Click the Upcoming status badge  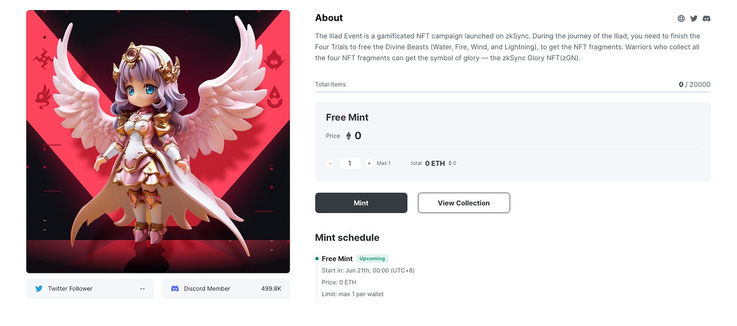[372, 259]
